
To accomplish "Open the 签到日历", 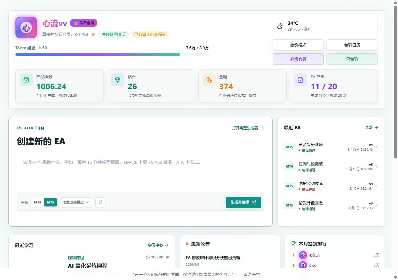I will tap(352, 45).
